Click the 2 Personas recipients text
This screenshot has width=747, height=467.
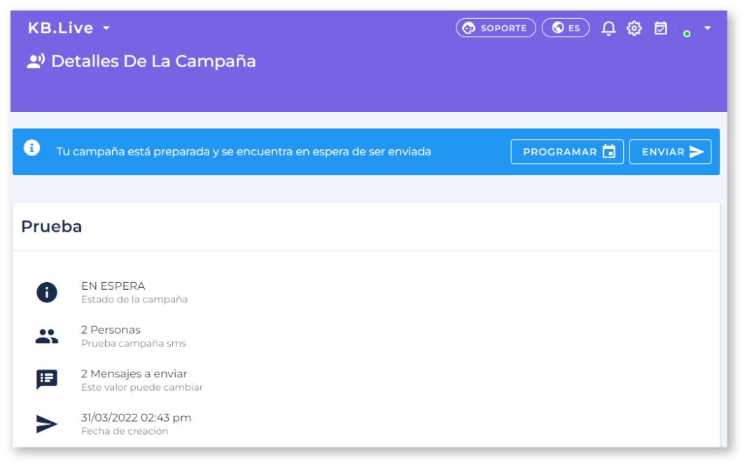coord(111,330)
